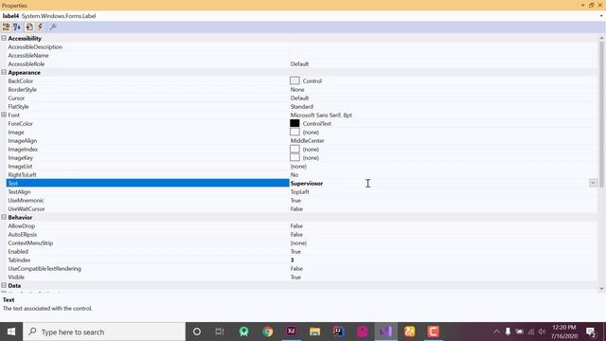The width and height of the screenshot is (606, 341).
Task: Select the RightToLeft property row
Action: (301, 174)
